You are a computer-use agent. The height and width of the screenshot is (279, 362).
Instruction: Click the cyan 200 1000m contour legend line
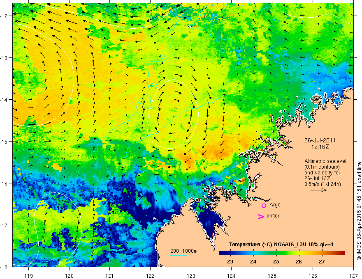179,255
